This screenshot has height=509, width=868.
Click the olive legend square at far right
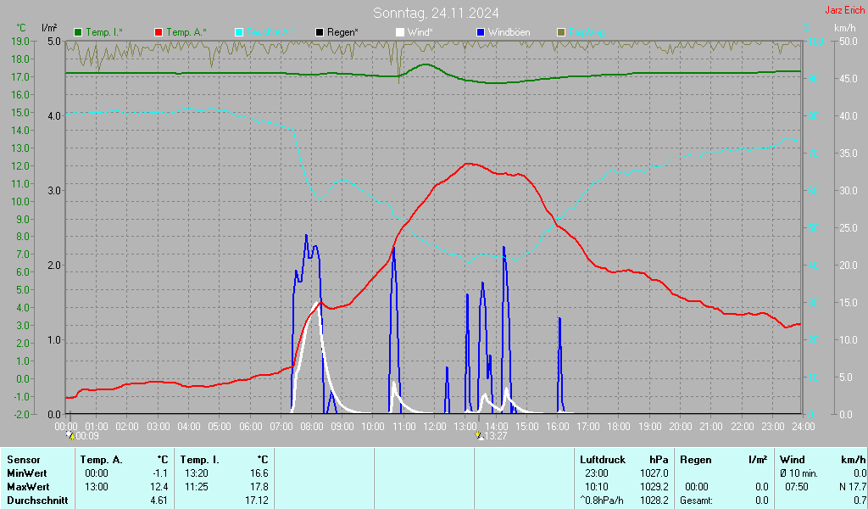(x=560, y=32)
